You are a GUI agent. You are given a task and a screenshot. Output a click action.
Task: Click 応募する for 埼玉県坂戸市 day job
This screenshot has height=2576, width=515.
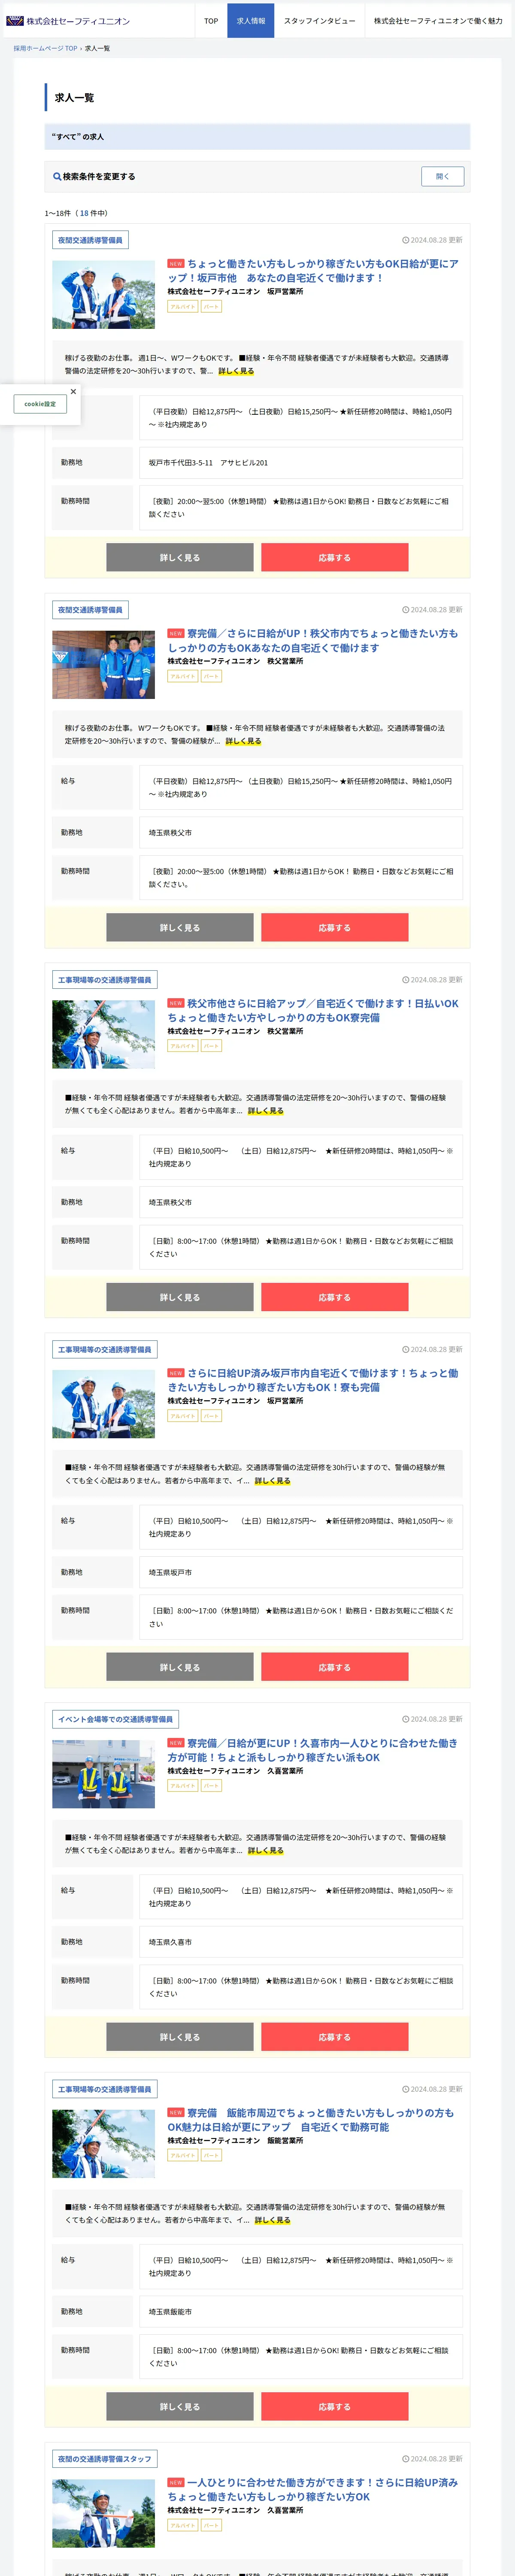pos(335,1668)
